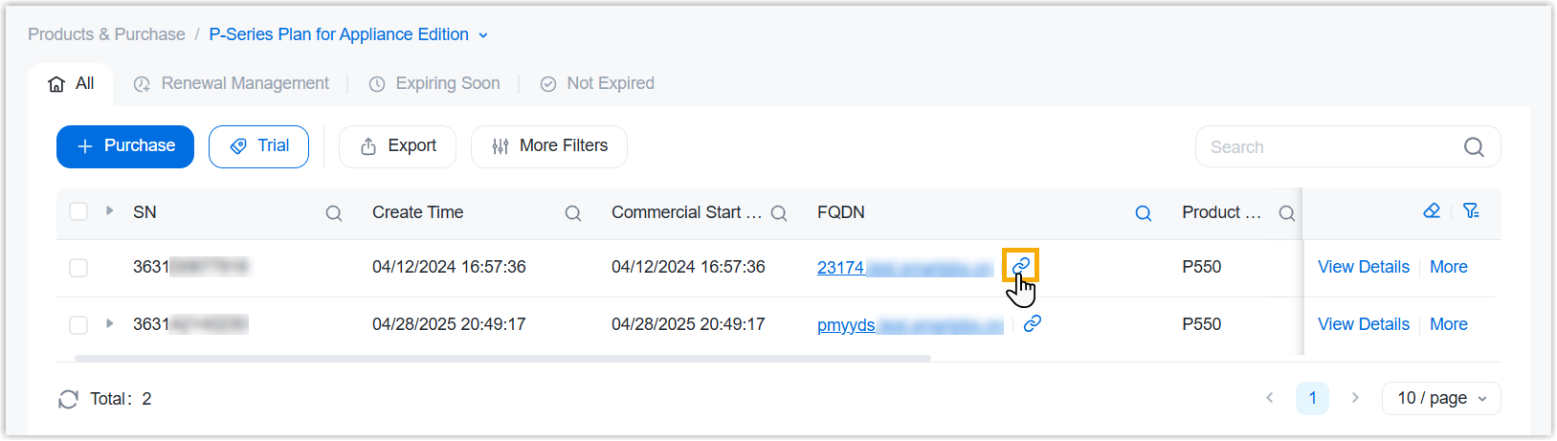Click the Create Time column search icon
This screenshot has height=441, width=1557.
click(573, 213)
